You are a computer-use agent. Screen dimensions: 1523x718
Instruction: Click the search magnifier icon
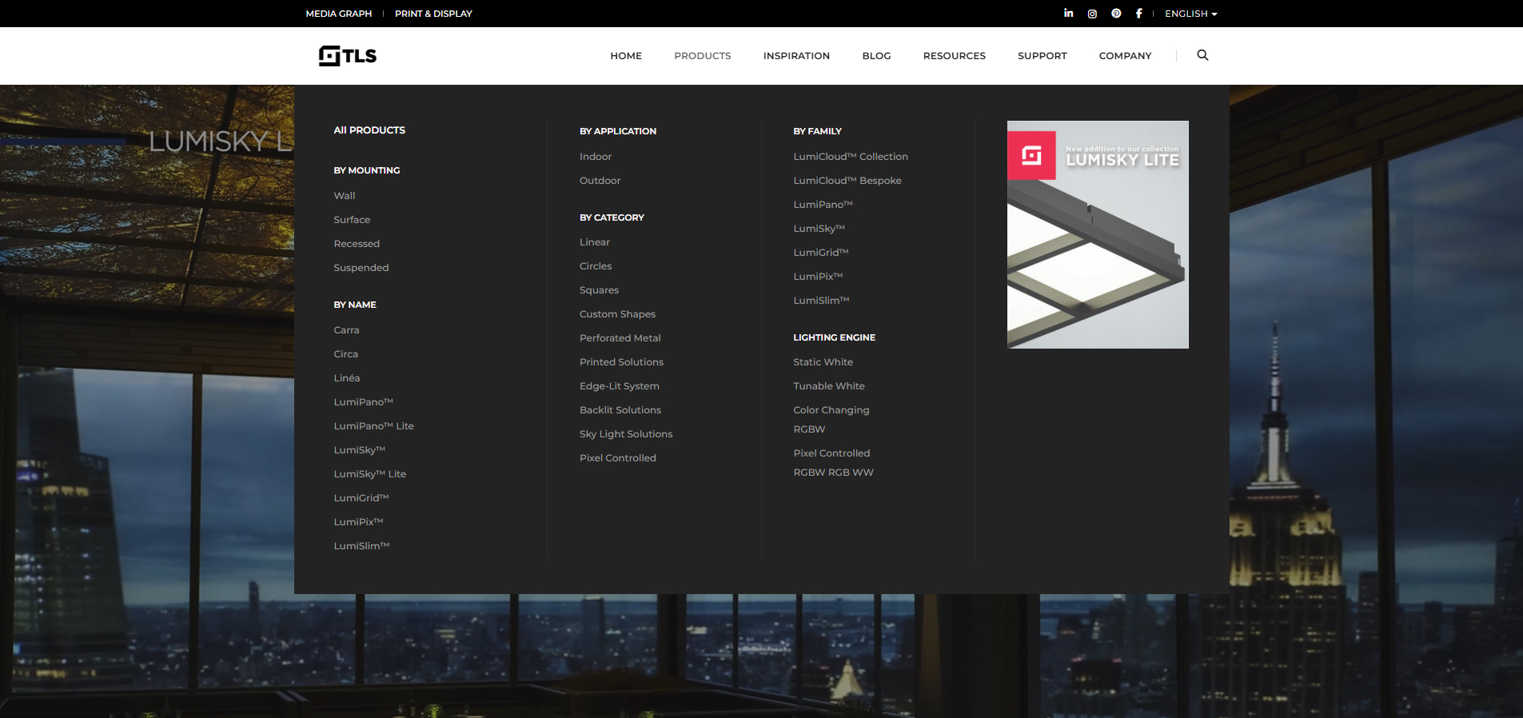(1202, 55)
